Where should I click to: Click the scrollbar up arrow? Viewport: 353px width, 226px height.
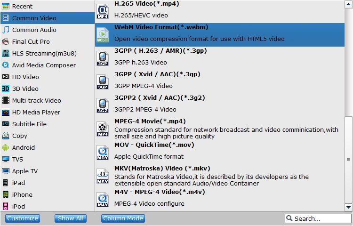pyautogui.click(x=348, y=4)
